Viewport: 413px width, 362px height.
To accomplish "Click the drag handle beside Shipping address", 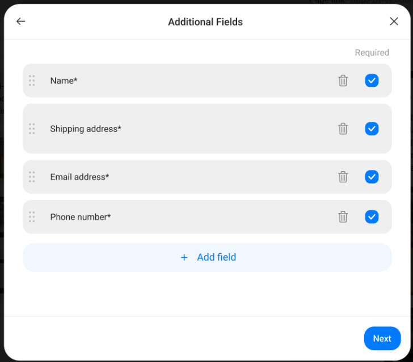I will [x=32, y=129].
